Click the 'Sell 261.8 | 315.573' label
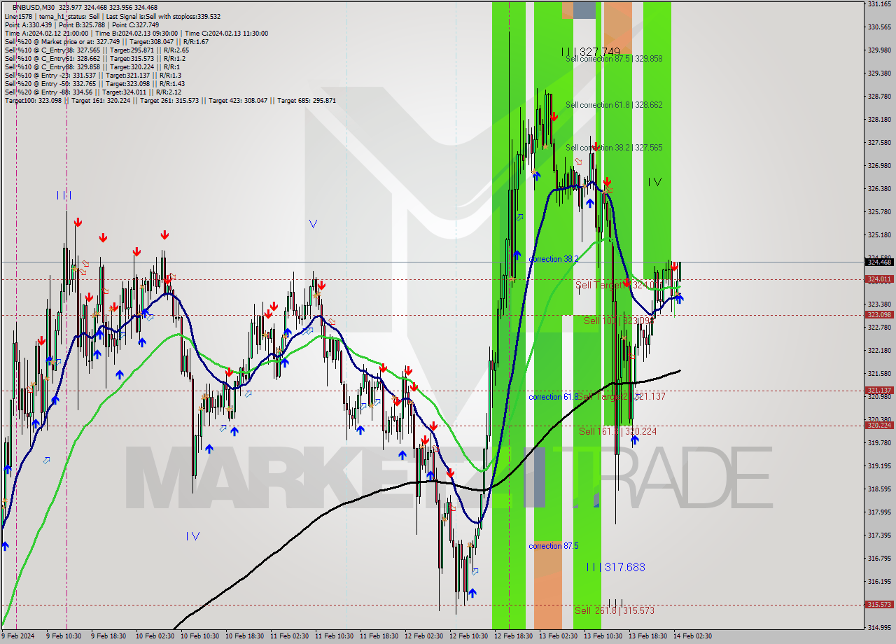Image resolution: width=896 pixels, height=644 pixels. [615, 610]
